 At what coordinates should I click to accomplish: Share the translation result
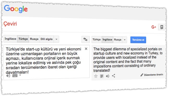114,76
